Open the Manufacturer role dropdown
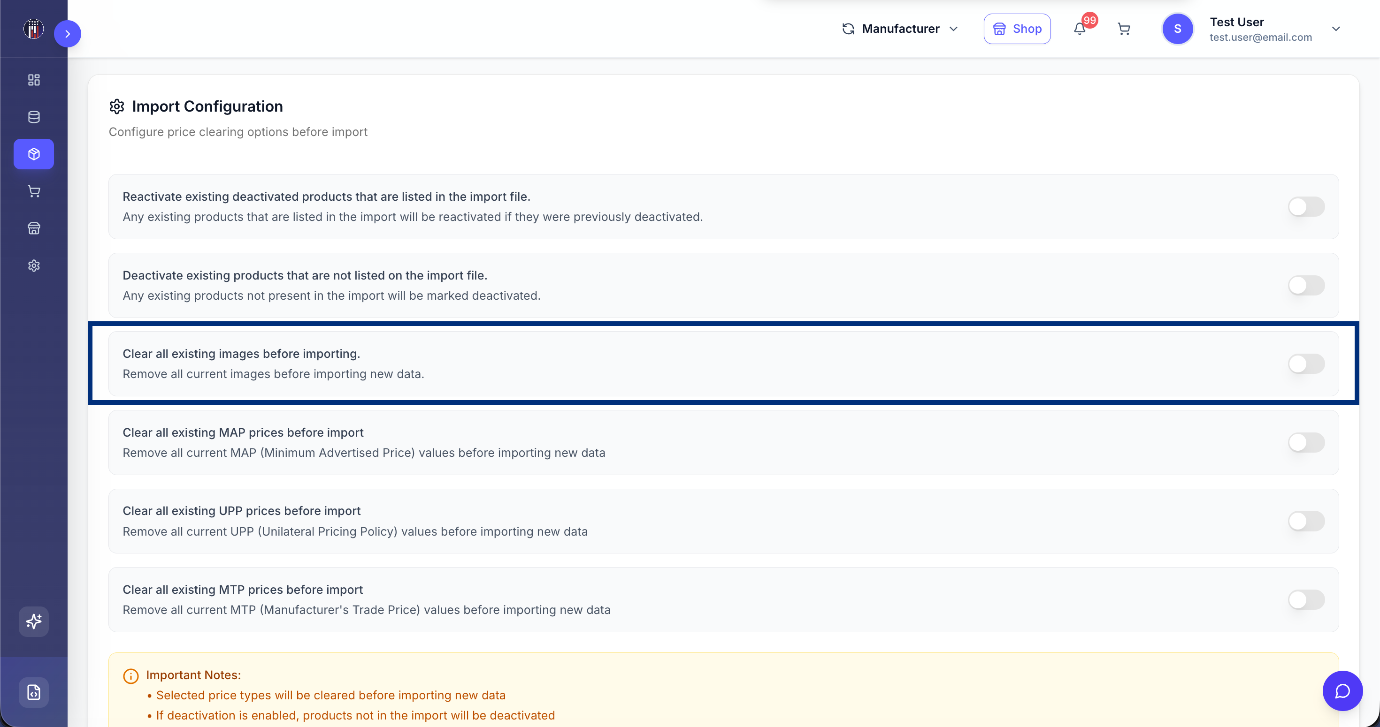Image resolution: width=1380 pixels, height=727 pixels. pos(900,29)
